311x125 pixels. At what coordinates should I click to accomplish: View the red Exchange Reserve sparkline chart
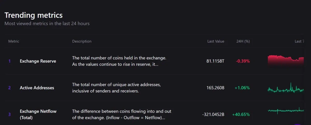click(x=286, y=61)
